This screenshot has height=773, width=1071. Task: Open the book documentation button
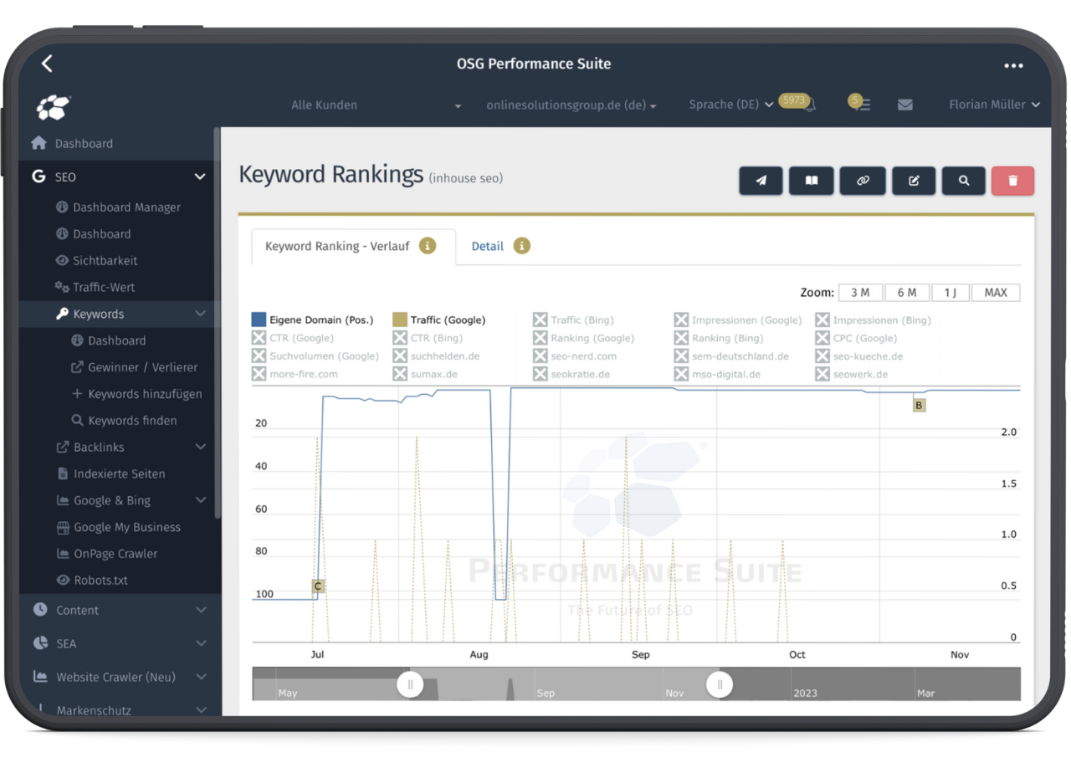[811, 181]
